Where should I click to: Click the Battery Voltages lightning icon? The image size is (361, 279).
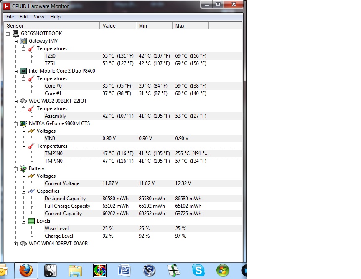click(31, 176)
